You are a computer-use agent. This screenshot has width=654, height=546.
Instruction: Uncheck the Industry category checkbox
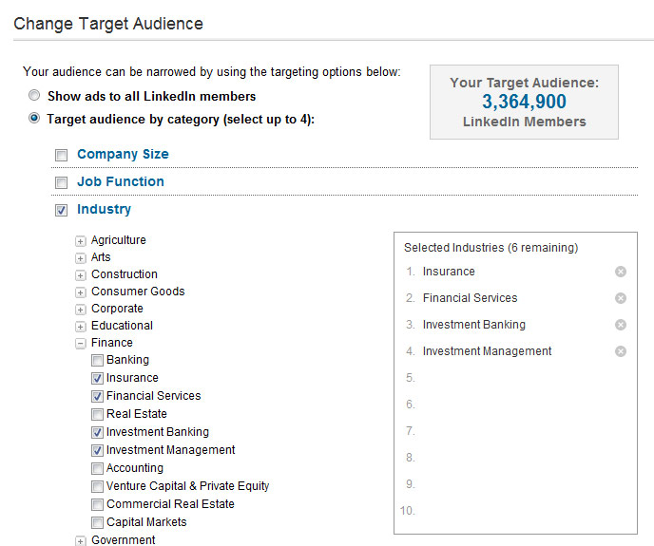62,210
